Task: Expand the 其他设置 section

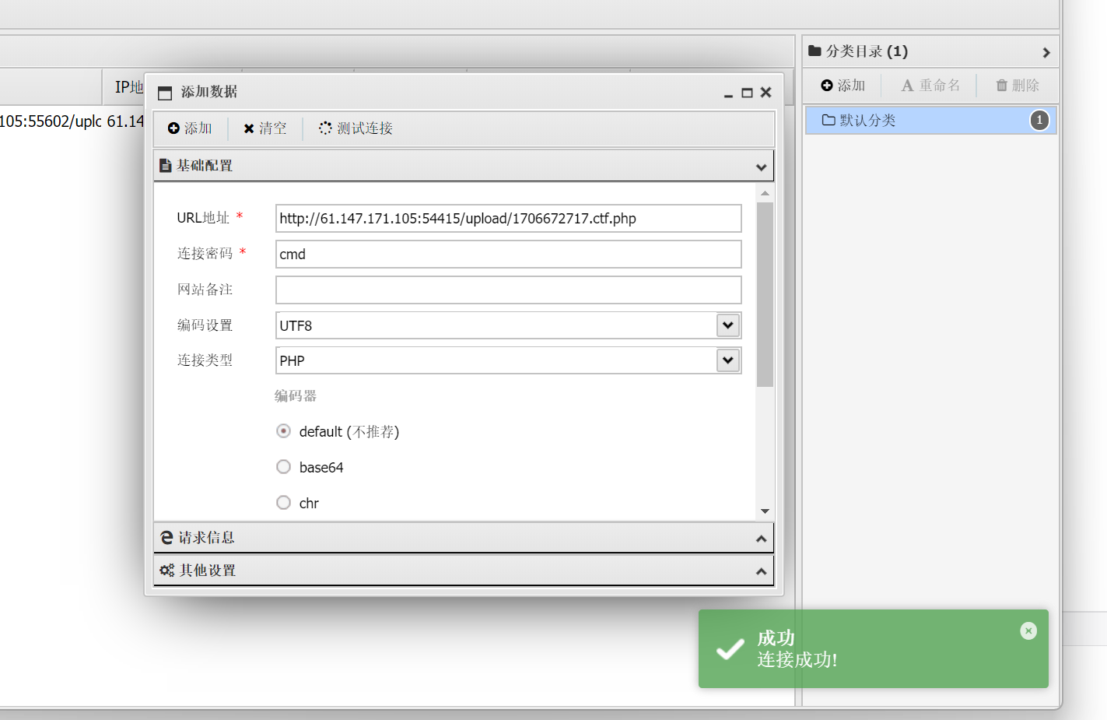Action: (x=761, y=571)
